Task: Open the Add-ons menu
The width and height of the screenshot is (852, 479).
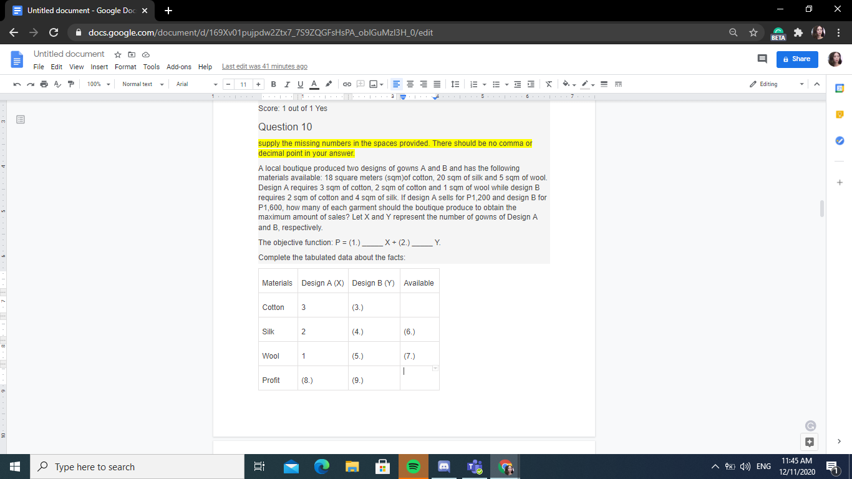Action: (x=179, y=67)
